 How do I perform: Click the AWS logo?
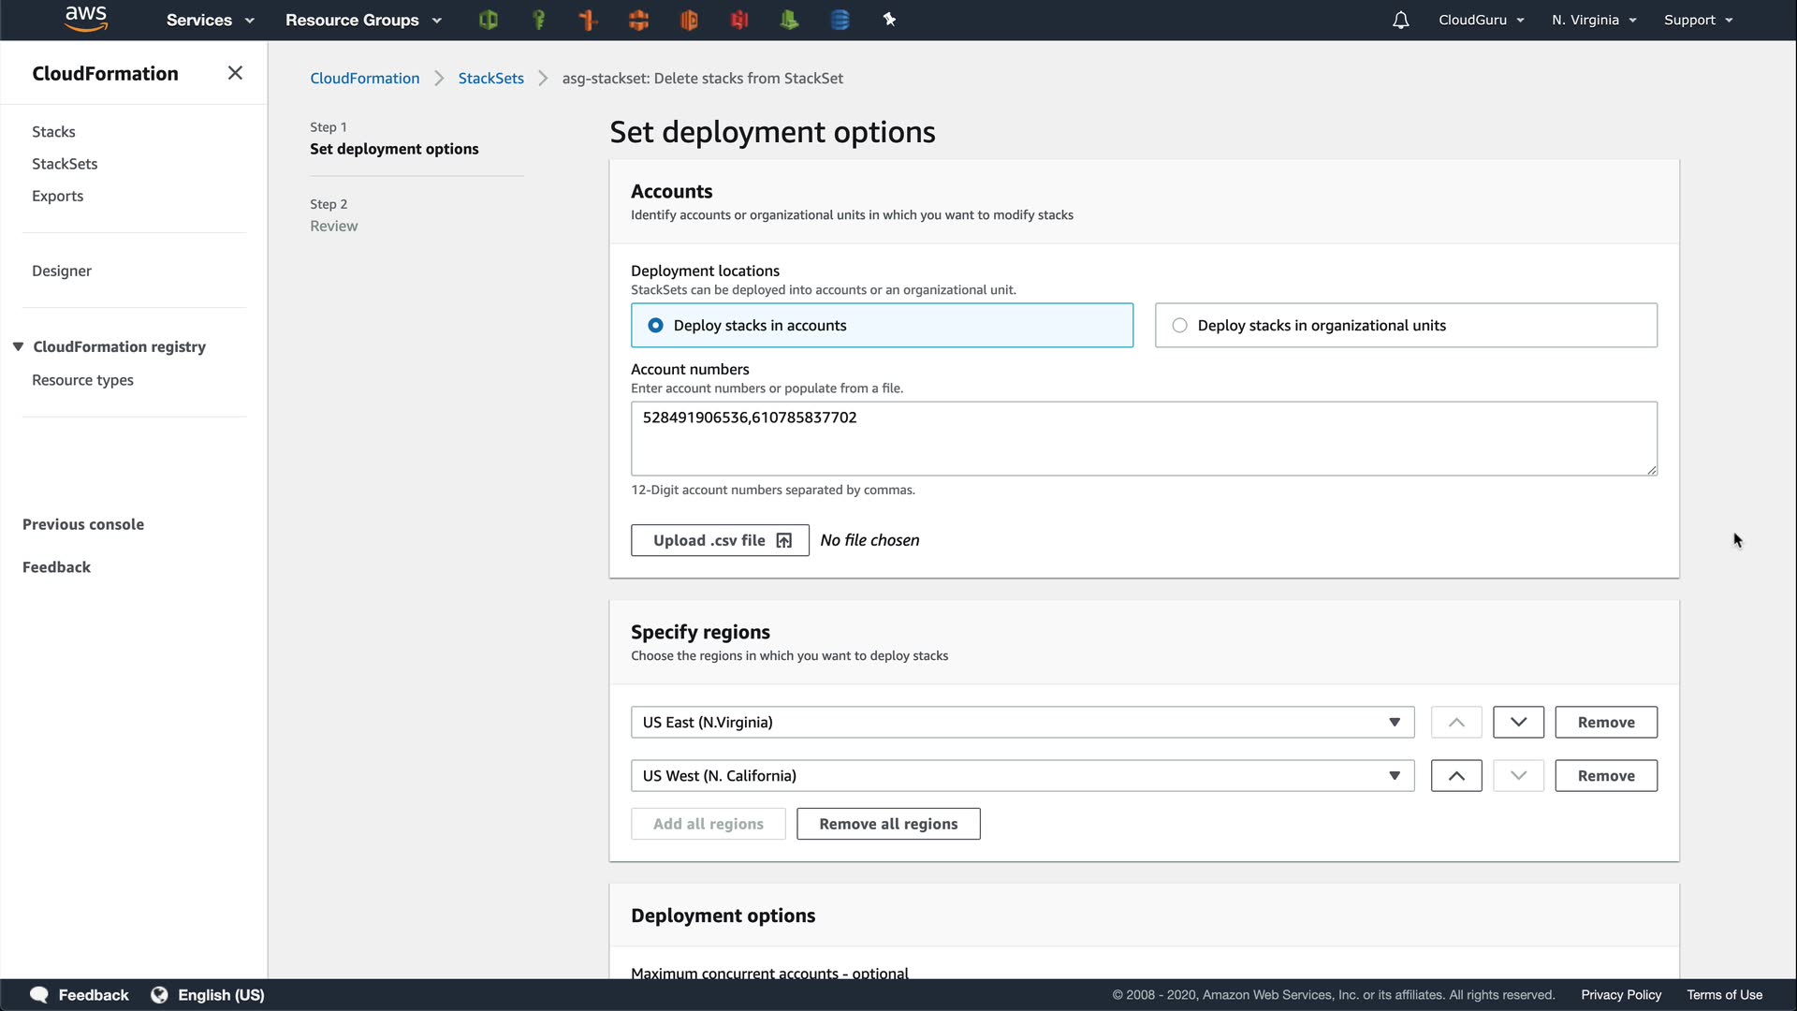point(86,19)
